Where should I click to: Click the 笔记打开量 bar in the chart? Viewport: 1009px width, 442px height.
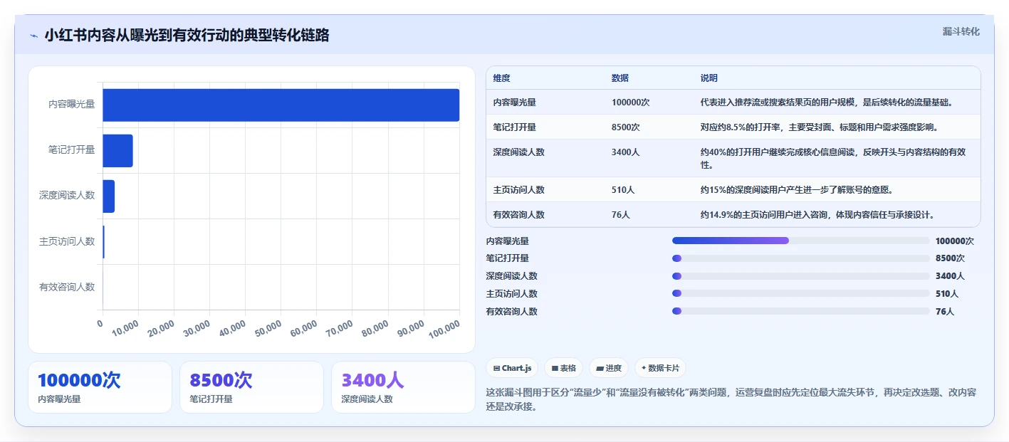tap(118, 150)
